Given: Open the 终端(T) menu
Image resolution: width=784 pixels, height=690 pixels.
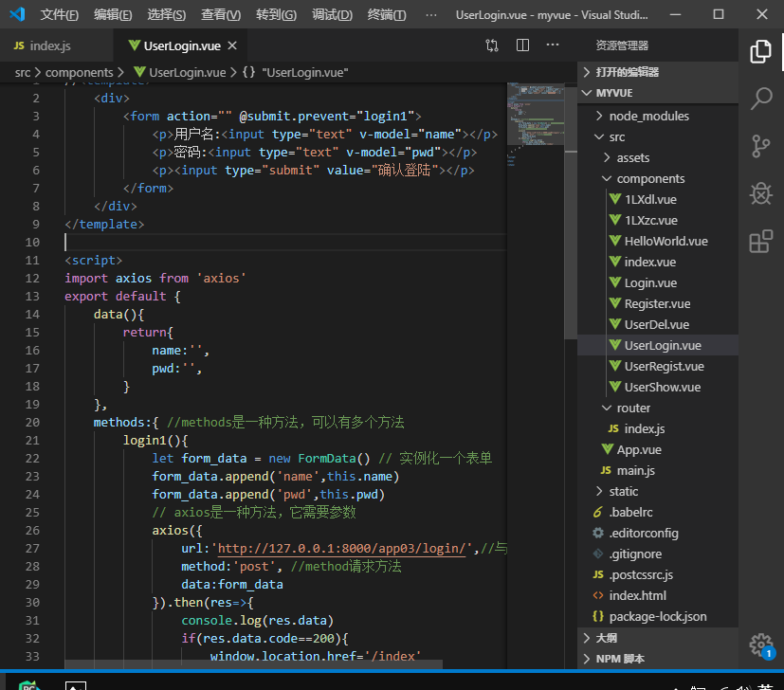Looking at the screenshot, I should [x=387, y=15].
